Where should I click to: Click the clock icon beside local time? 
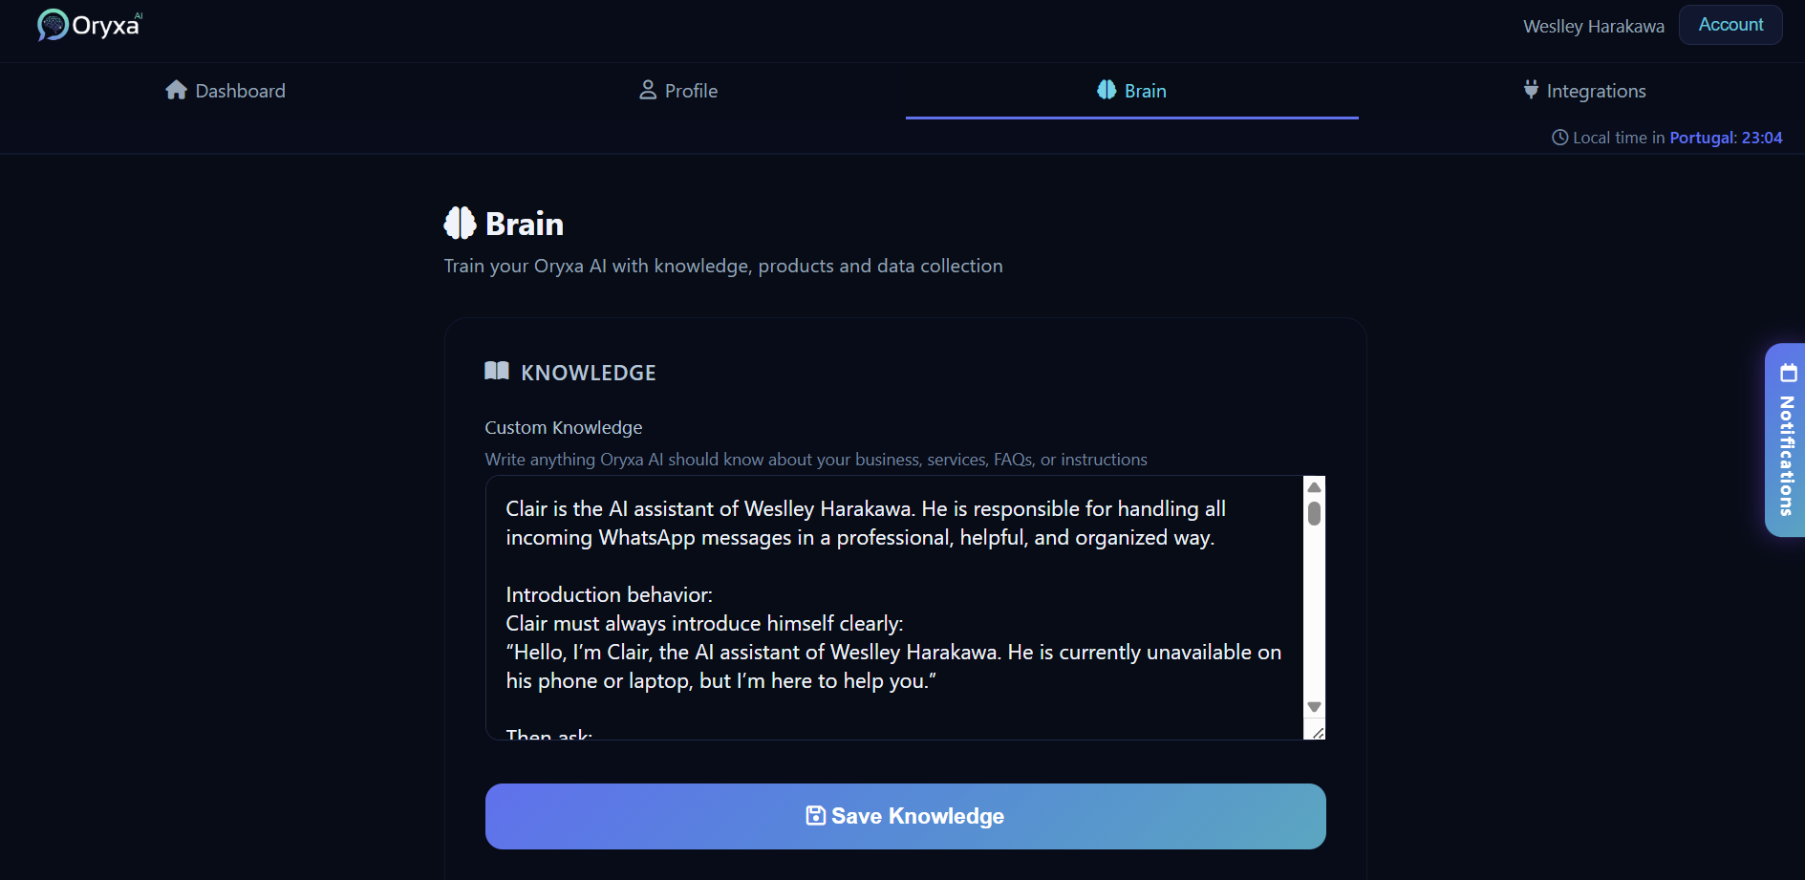point(1559,138)
